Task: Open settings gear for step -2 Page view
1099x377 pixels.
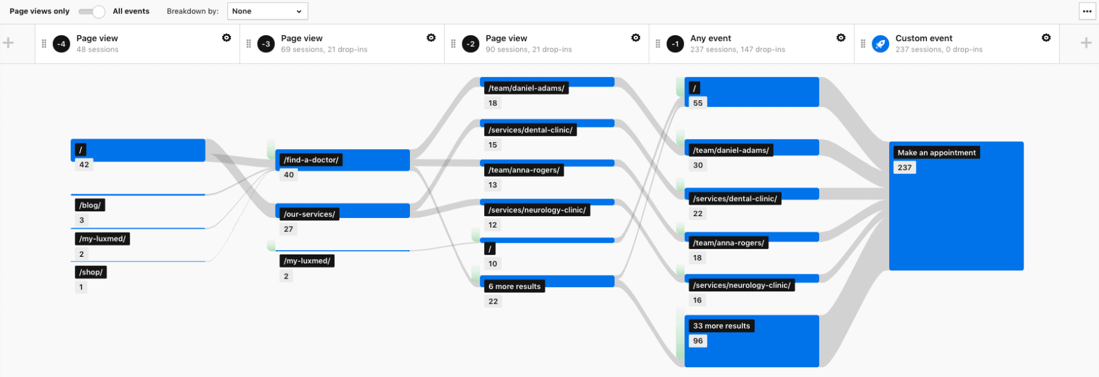Action: (x=636, y=38)
